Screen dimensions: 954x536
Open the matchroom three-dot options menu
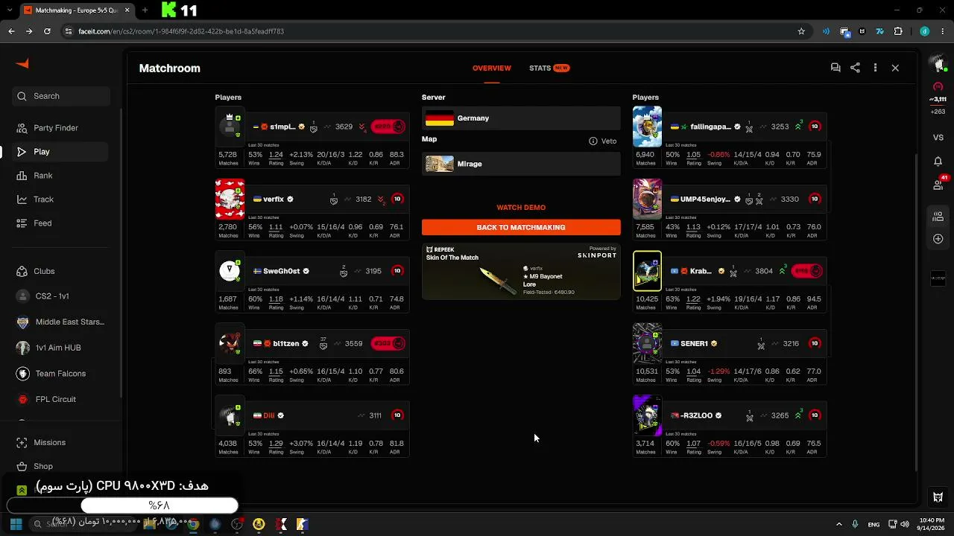click(875, 68)
